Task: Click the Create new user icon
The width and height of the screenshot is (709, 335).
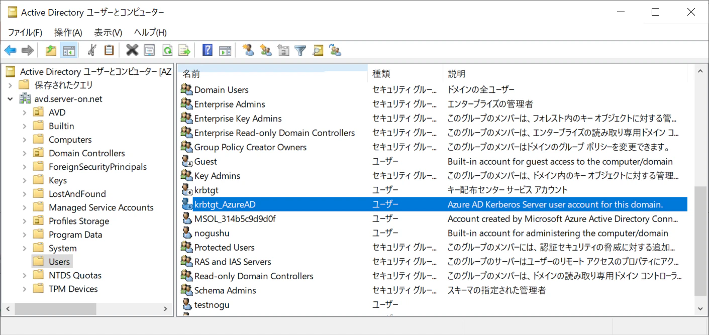Action: pyautogui.click(x=248, y=50)
